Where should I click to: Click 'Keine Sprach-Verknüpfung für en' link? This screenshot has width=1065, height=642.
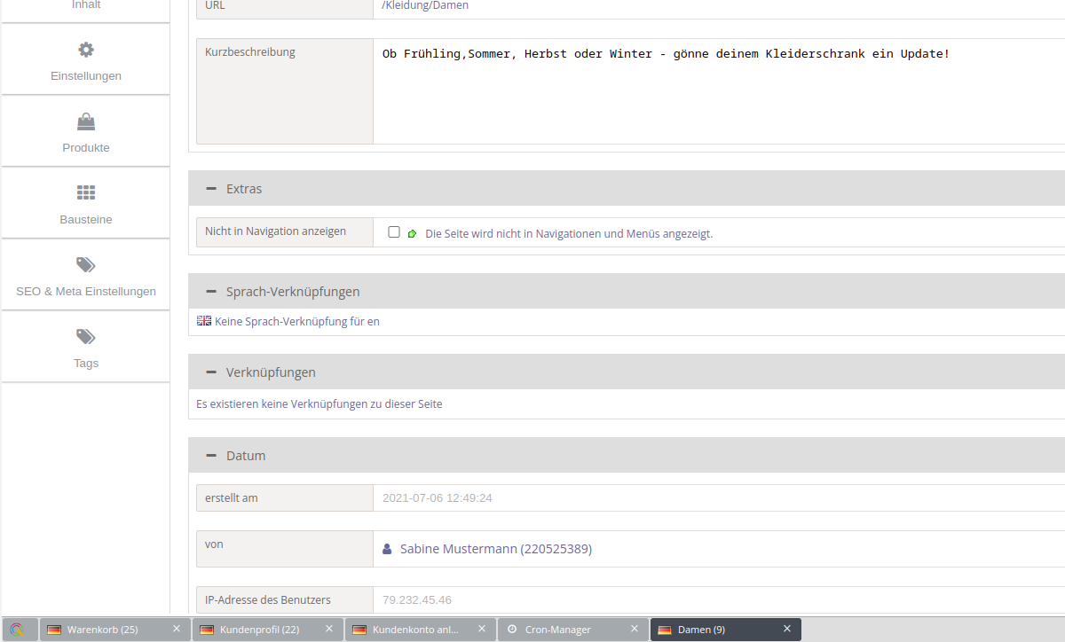(x=296, y=322)
